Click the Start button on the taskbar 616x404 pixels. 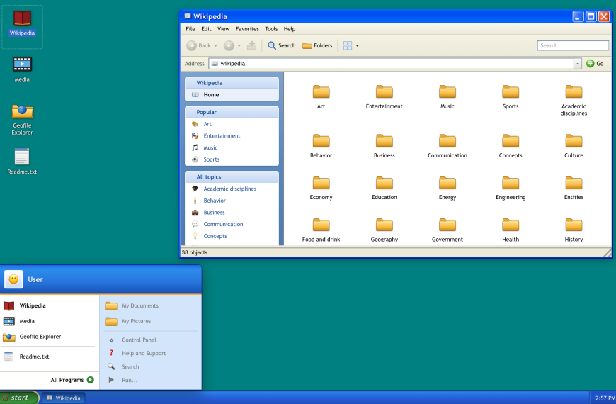pyautogui.click(x=19, y=398)
